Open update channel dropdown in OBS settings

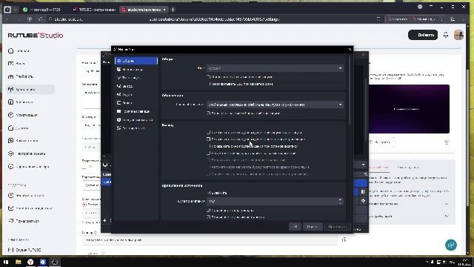coord(275,105)
